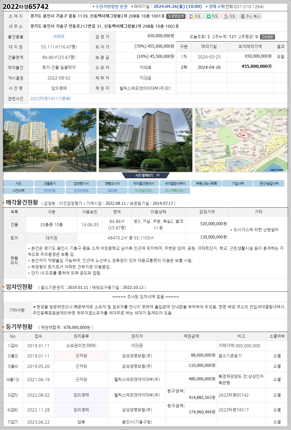
Task: Open the location map thumbnail
Action: 241,140
